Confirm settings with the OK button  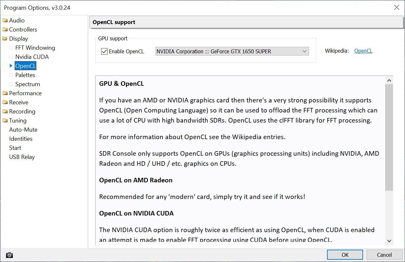pos(345,255)
